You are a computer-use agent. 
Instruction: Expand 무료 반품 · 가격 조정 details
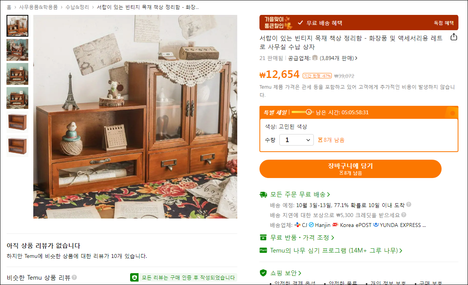pyautogui.click(x=302, y=238)
